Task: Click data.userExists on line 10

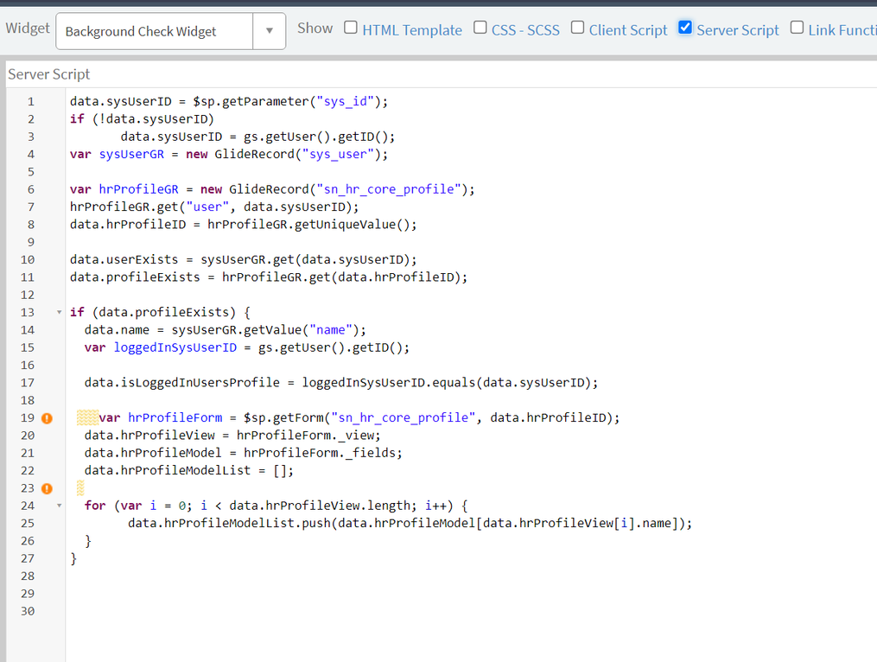Action: 124,259
